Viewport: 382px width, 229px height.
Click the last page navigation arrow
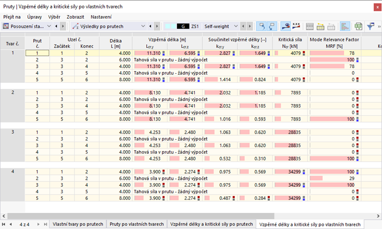click(x=46, y=224)
